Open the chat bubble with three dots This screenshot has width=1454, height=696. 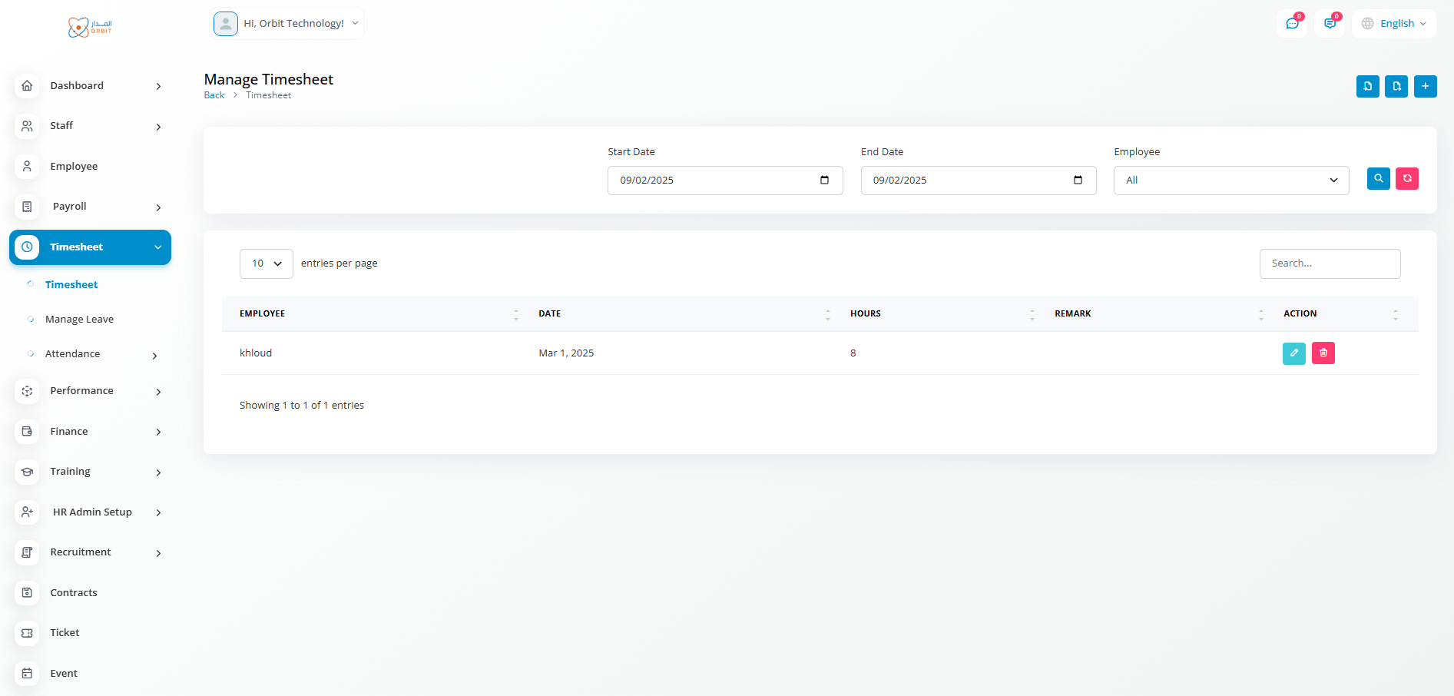point(1292,24)
